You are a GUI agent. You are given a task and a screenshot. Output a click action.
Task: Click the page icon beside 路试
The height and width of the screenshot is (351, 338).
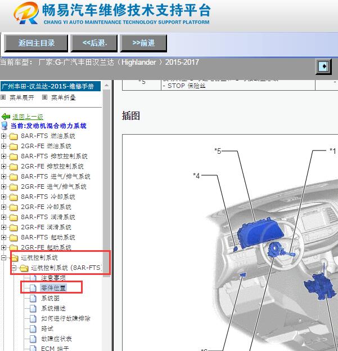(x=33, y=329)
